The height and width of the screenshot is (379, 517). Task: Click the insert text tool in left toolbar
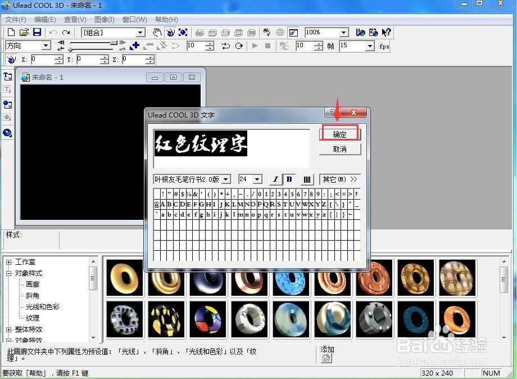point(7,77)
